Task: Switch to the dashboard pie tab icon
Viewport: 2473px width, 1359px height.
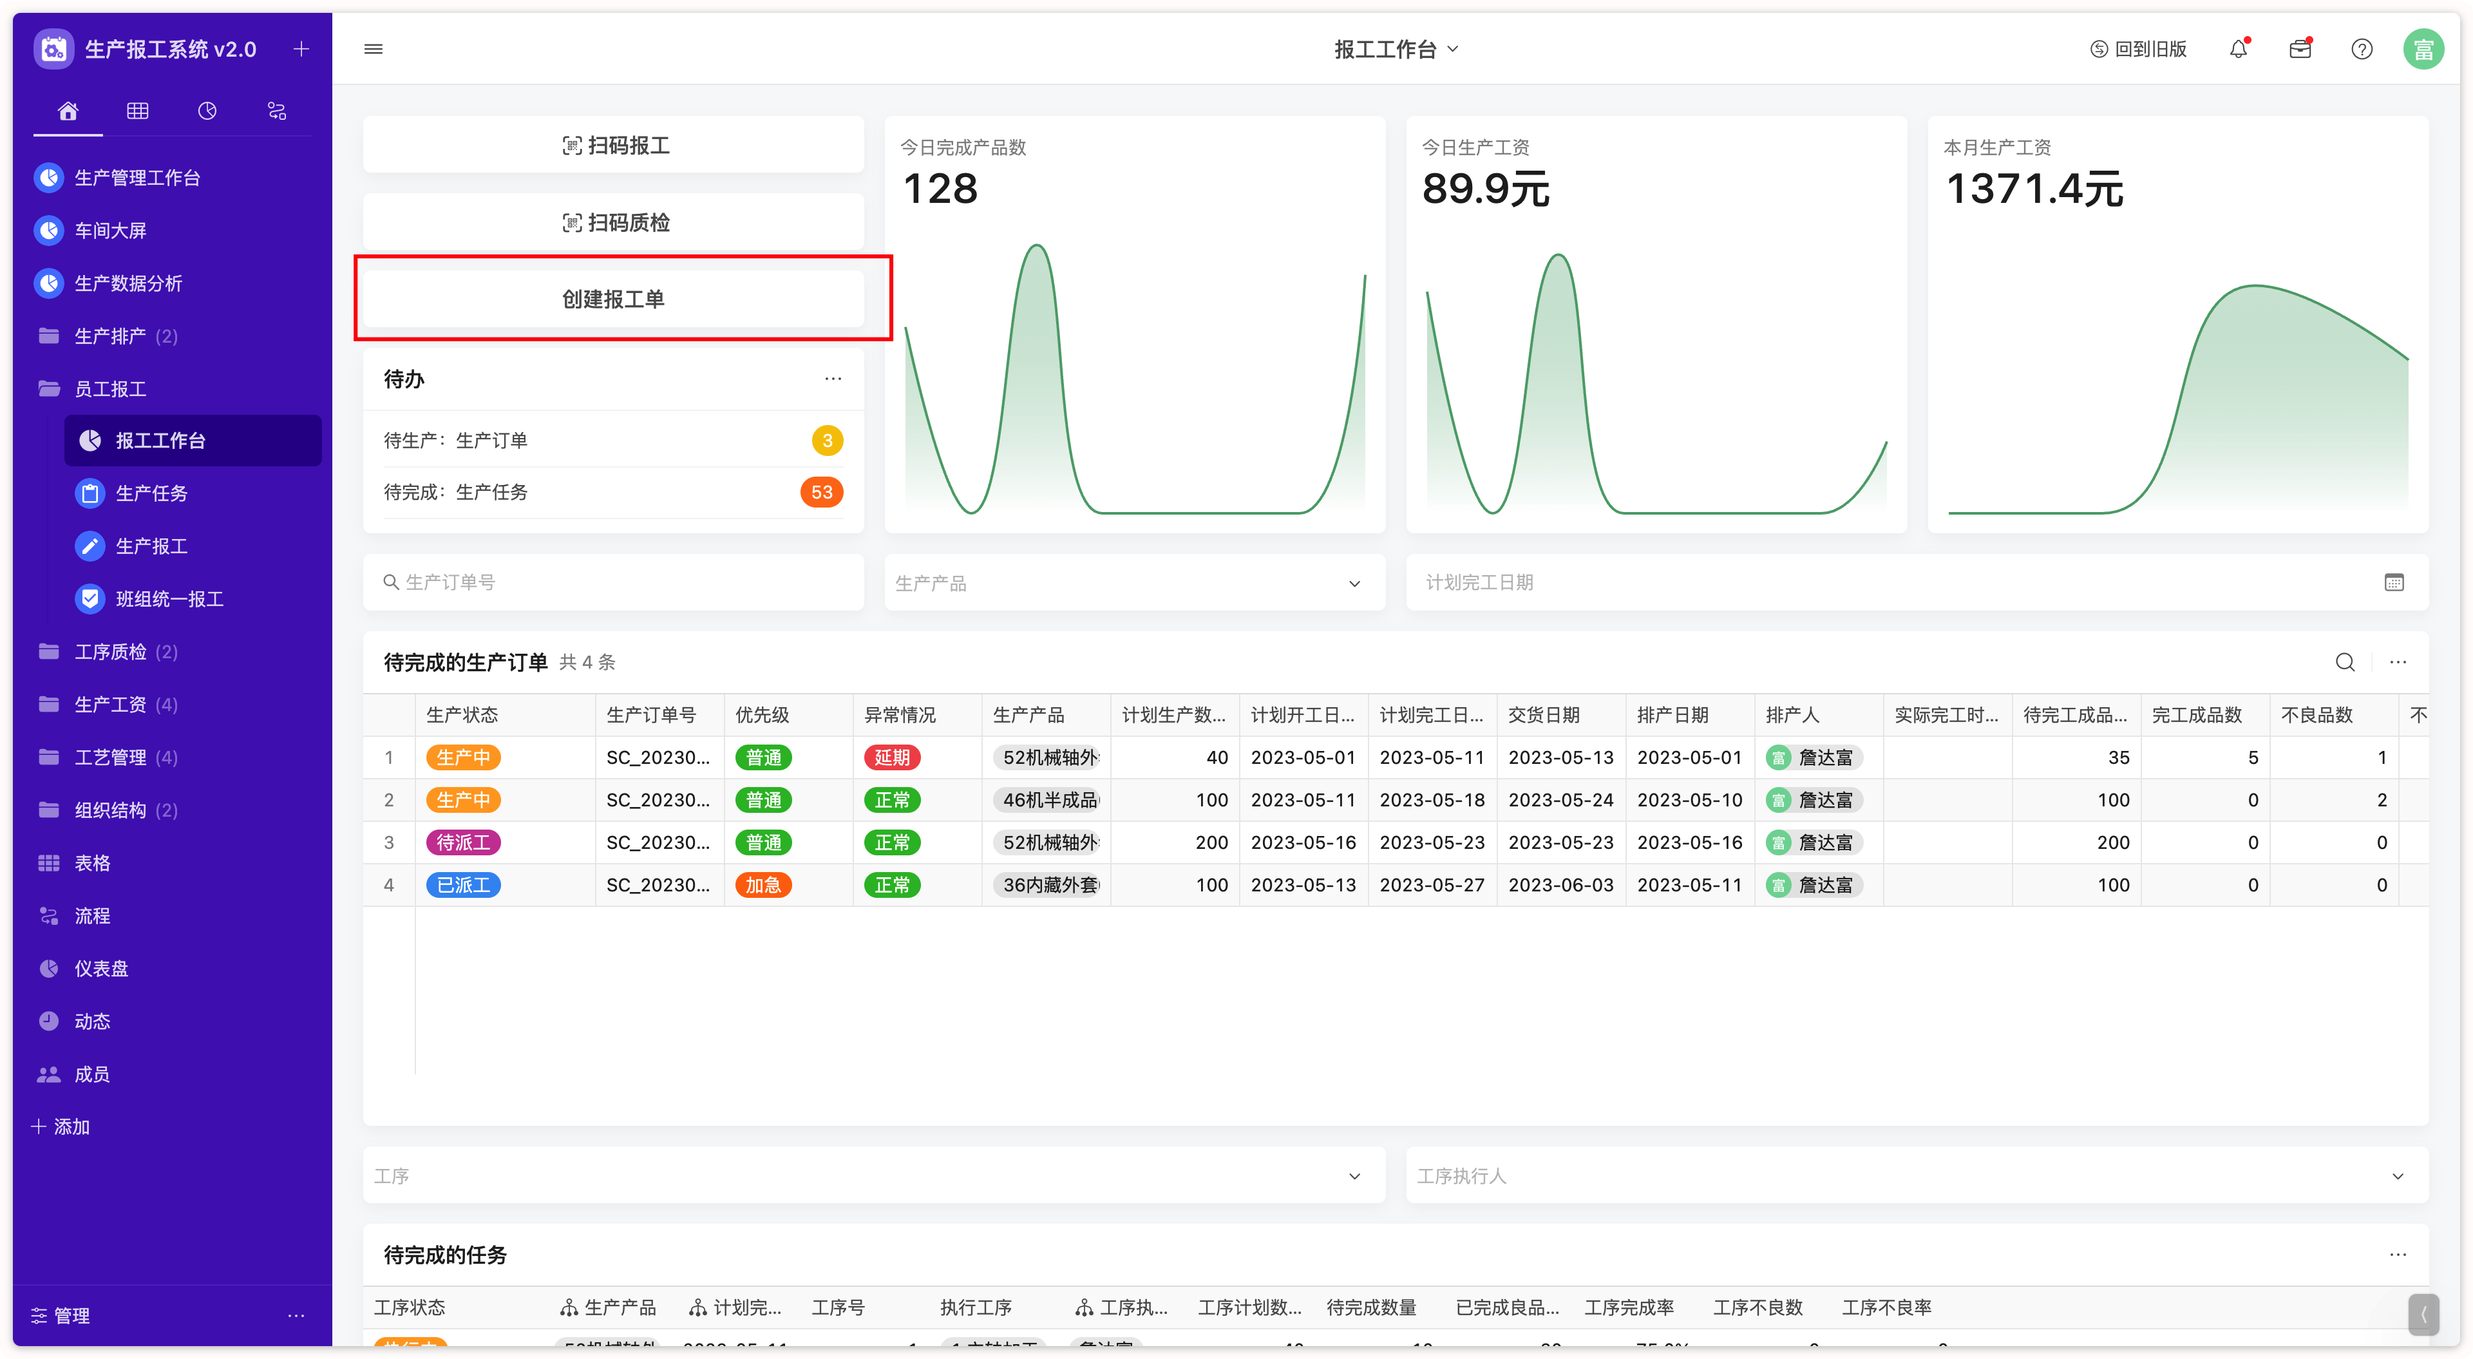Action: point(207,111)
